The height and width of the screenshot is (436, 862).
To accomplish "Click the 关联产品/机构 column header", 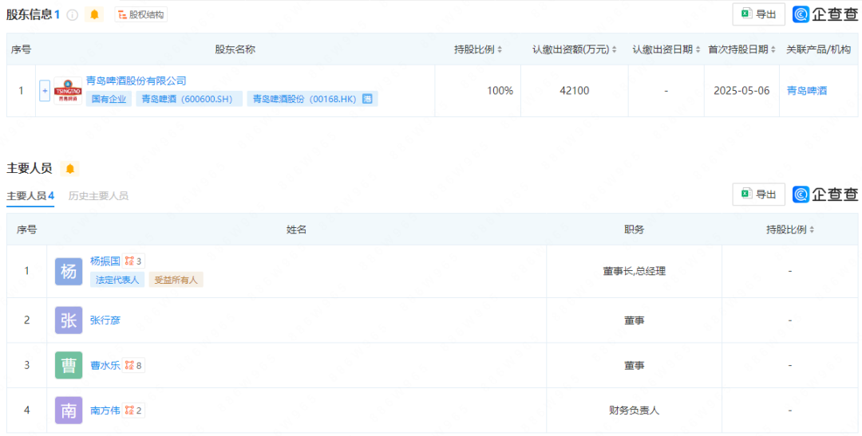I will [819, 49].
